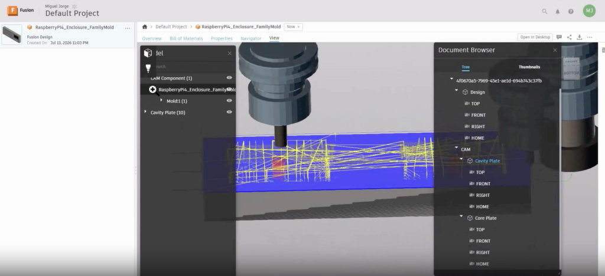
Task: Switch to the Properties tab
Action: [222, 38]
